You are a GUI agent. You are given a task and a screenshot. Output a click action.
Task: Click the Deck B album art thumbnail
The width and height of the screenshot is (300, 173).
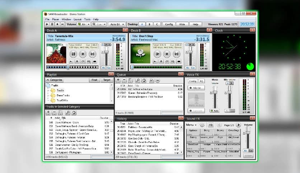(x=140, y=54)
